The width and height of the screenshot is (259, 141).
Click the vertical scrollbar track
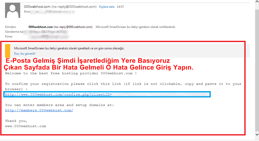click(257, 71)
